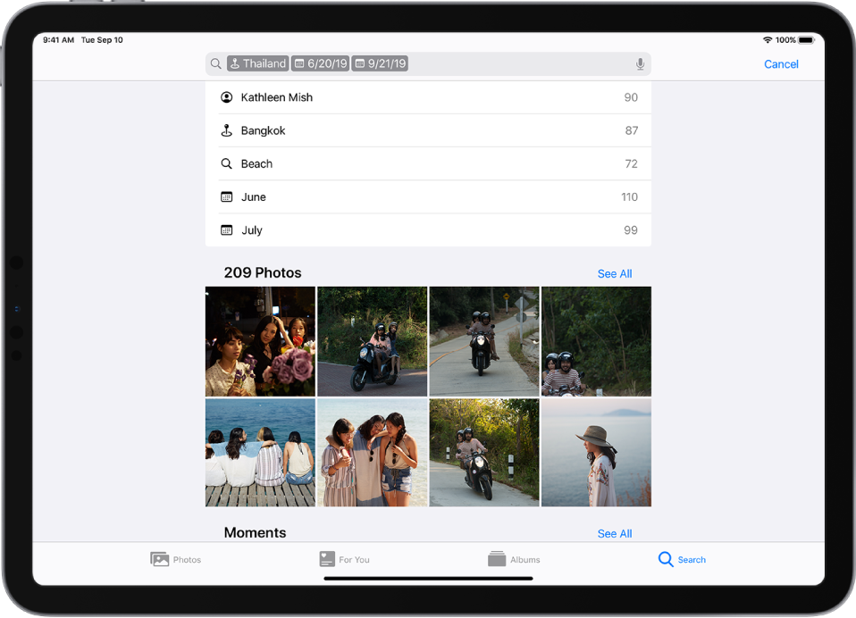
Task: Select the 6/20/19 date token
Action: (320, 63)
